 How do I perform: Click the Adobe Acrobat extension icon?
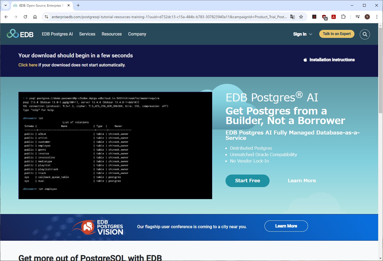pyautogui.click(x=333, y=17)
